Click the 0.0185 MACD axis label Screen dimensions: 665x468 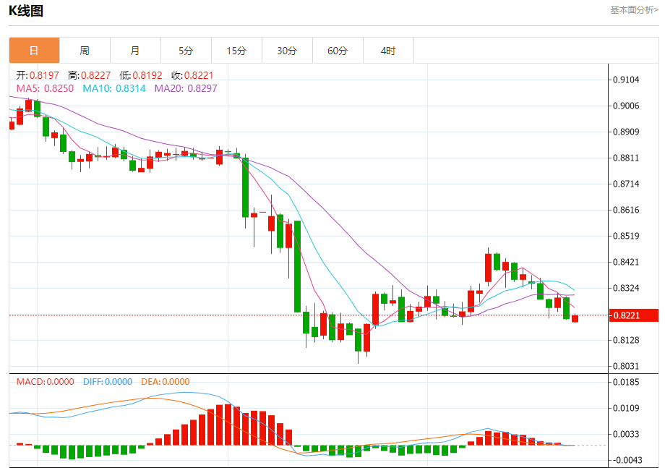[x=626, y=382]
